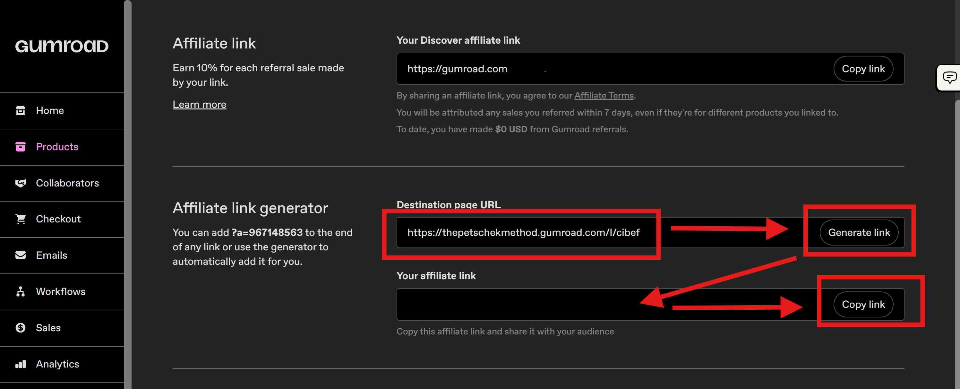960x389 pixels.
Task: Click the Gumroad logo
Action: (62, 46)
